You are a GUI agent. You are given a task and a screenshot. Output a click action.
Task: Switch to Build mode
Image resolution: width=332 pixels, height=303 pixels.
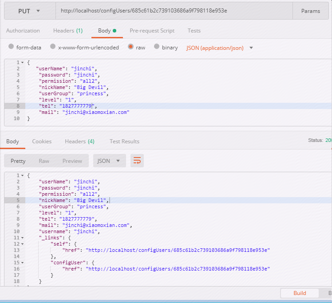[300, 293]
